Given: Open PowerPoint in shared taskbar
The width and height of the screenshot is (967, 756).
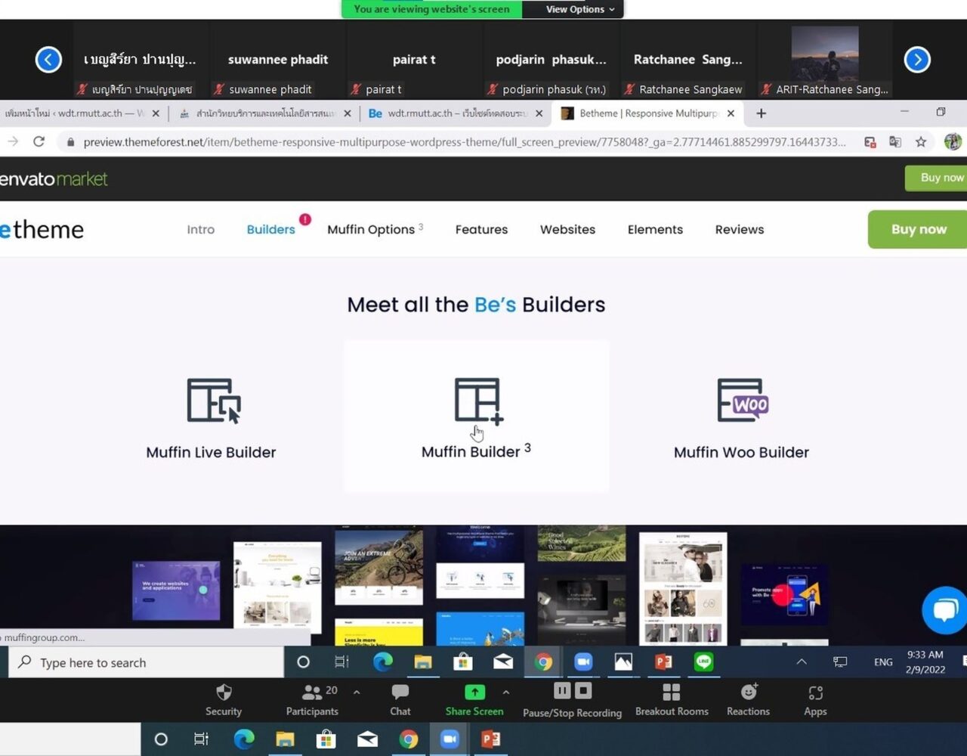Looking at the screenshot, I should point(663,662).
